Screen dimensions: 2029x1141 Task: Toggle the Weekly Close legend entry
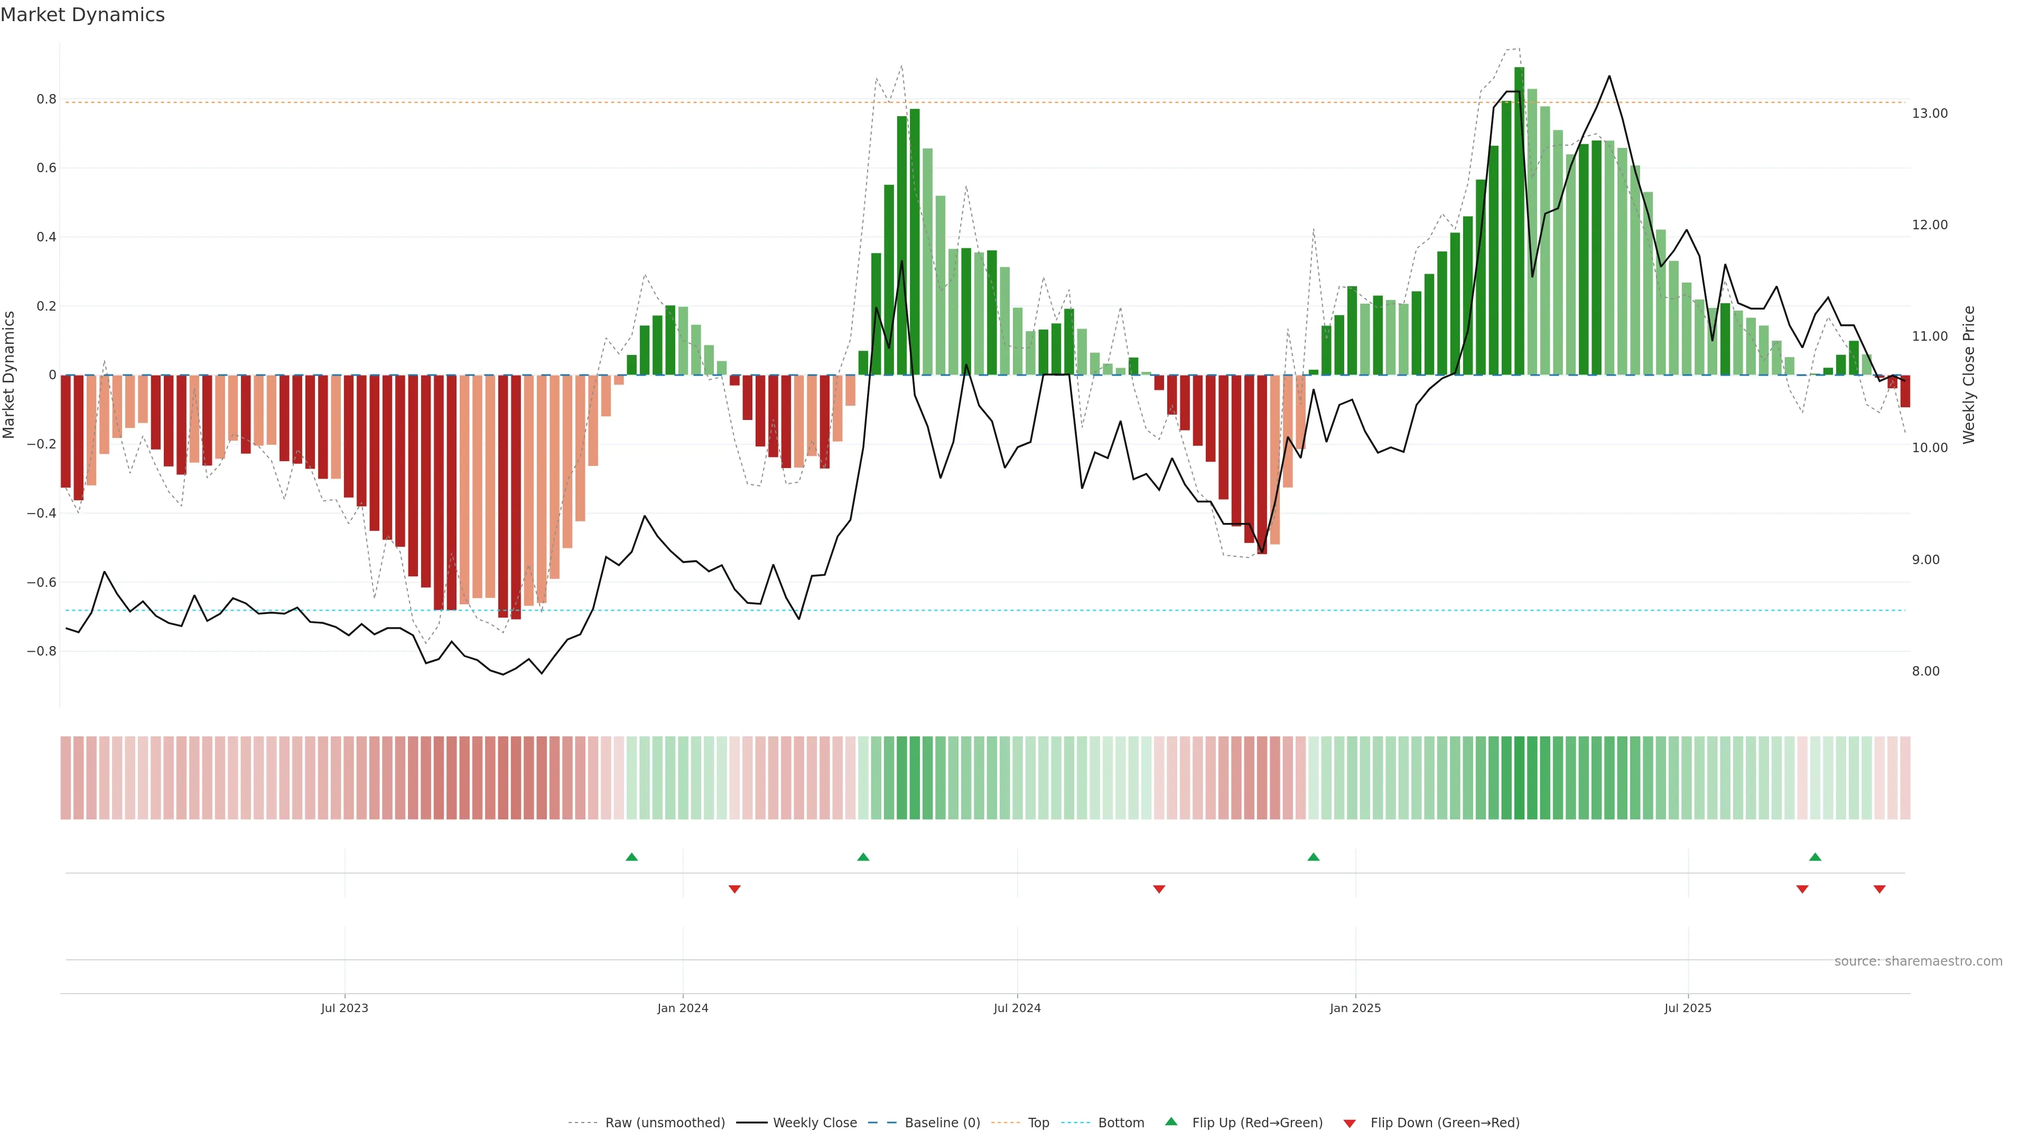click(814, 1123)
